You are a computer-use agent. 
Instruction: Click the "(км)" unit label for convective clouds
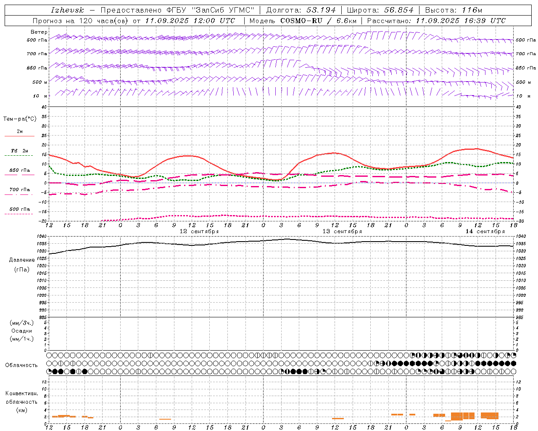(22, 410)
